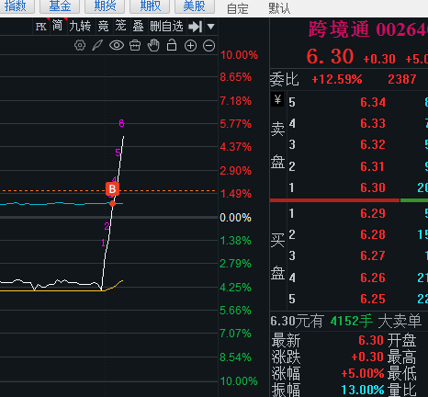Open the 基金 tab

60,6
